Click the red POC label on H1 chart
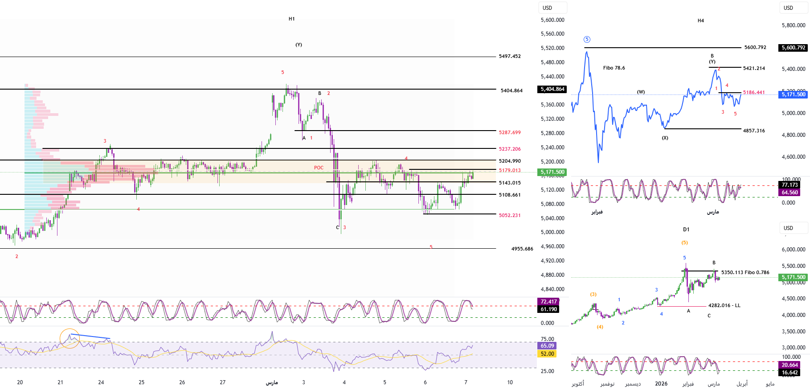Image resolution: width=810 pixels, height=390 pixels. [319, 168]
